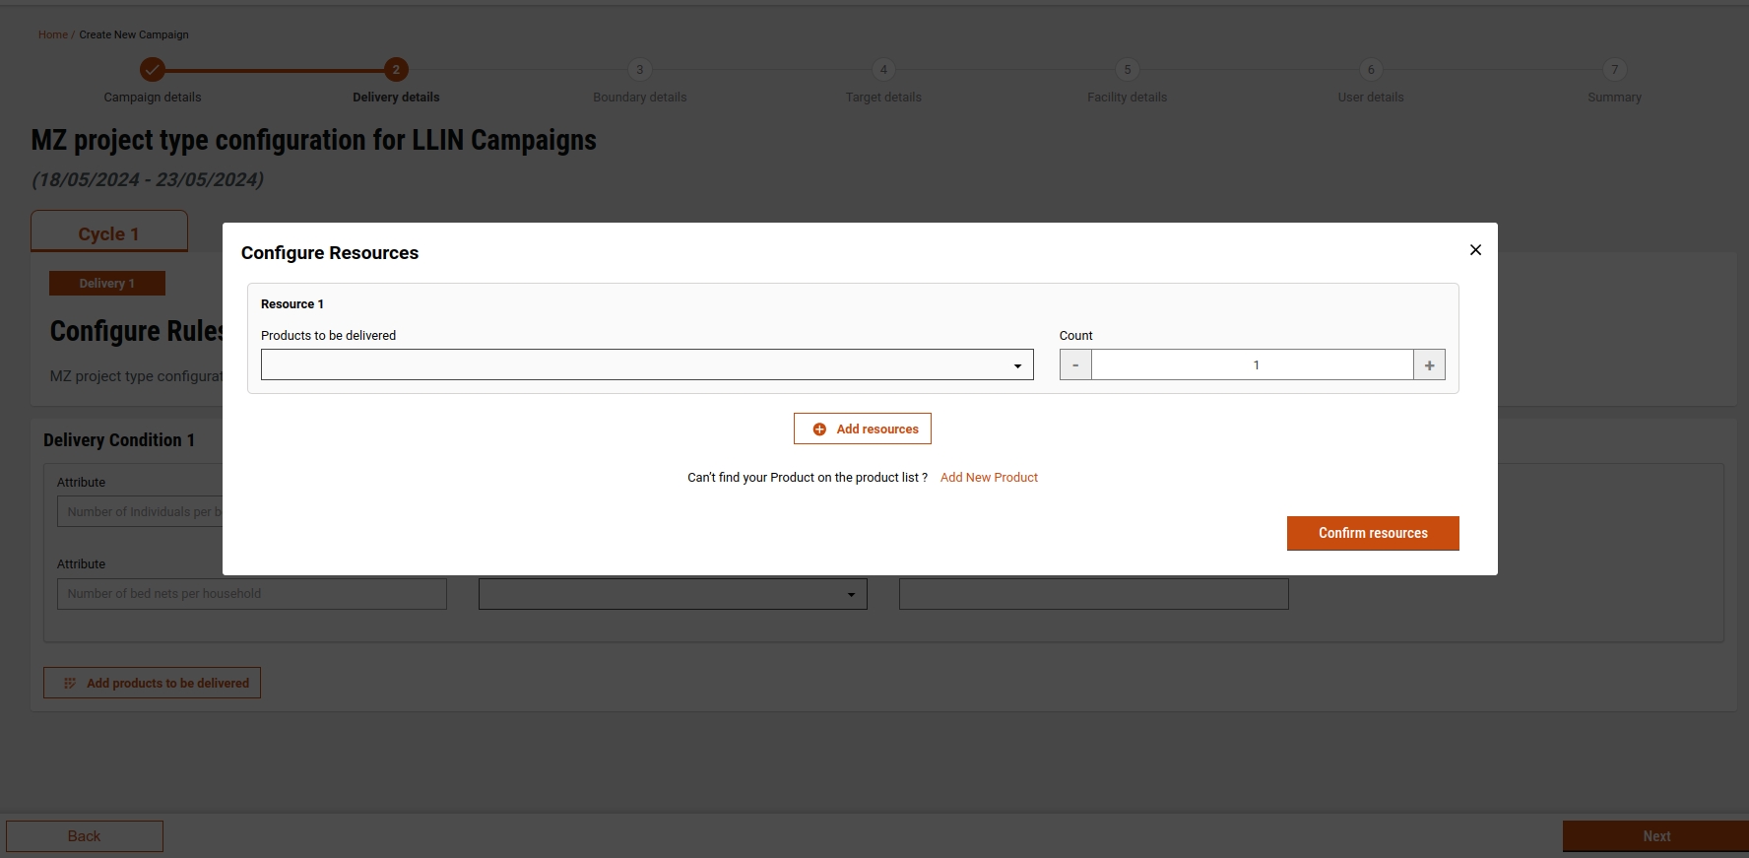Click the plus icon on Add resources
1749x858 pixels.
(x=819, y=429)
